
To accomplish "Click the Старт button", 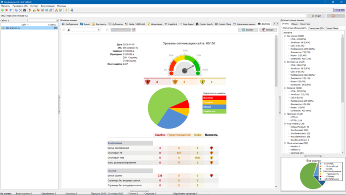I will (316, 16).
